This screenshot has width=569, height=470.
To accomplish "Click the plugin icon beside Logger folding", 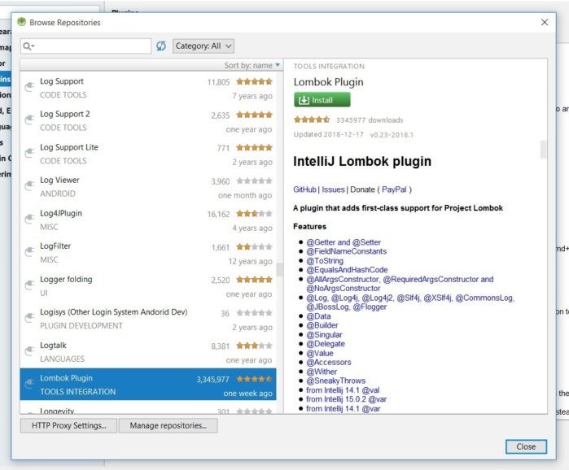I will [x=29, y=285].
